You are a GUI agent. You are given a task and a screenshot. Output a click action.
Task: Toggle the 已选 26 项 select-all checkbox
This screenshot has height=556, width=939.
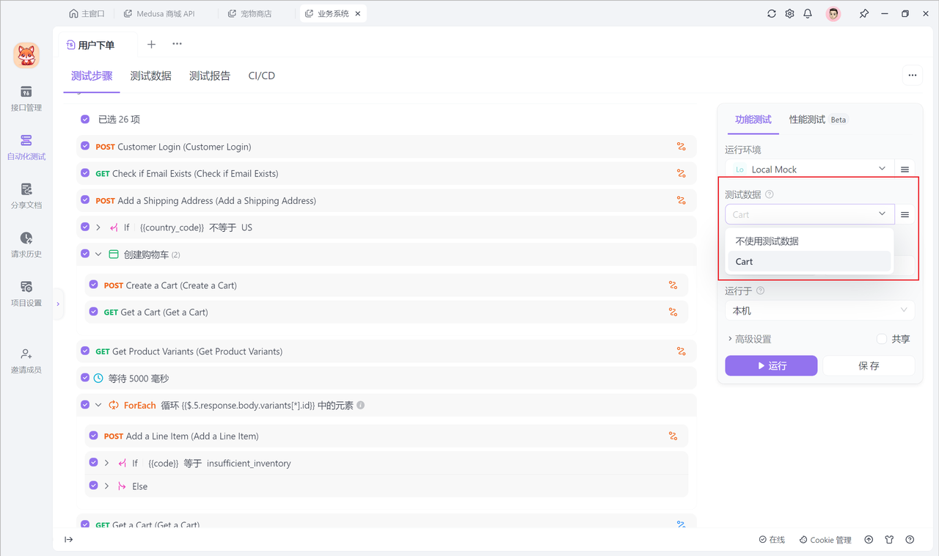click(85, 119)
